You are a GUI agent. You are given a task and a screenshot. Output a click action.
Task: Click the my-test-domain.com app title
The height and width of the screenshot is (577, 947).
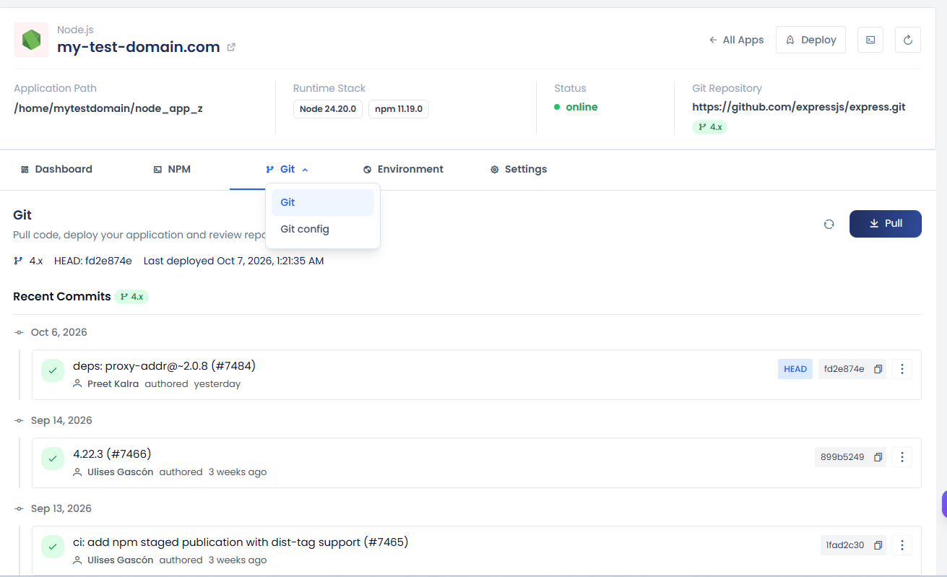[x=139, y=48]
